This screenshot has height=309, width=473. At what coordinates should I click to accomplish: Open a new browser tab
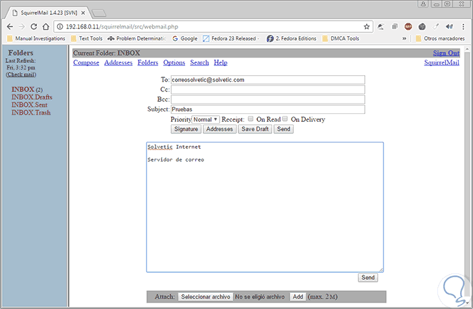[98, 13]
